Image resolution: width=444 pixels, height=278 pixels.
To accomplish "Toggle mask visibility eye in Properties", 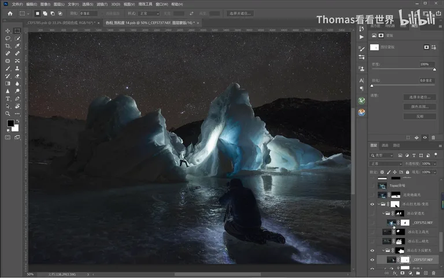I will [x=425, y=138].
